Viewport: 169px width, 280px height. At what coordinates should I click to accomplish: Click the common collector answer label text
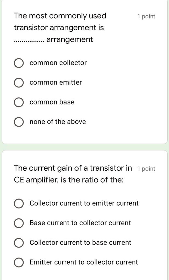pyautogui.click(x=58, y=63)
